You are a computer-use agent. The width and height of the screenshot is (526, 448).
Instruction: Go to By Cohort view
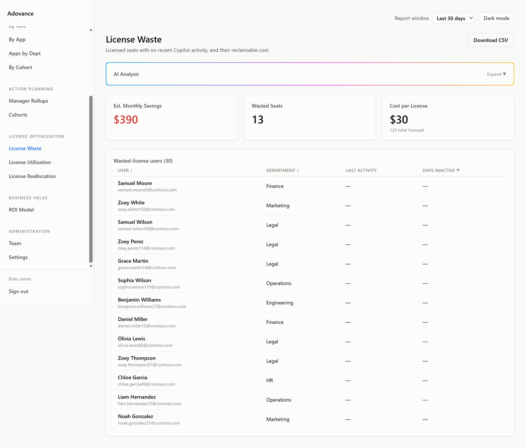21,67
